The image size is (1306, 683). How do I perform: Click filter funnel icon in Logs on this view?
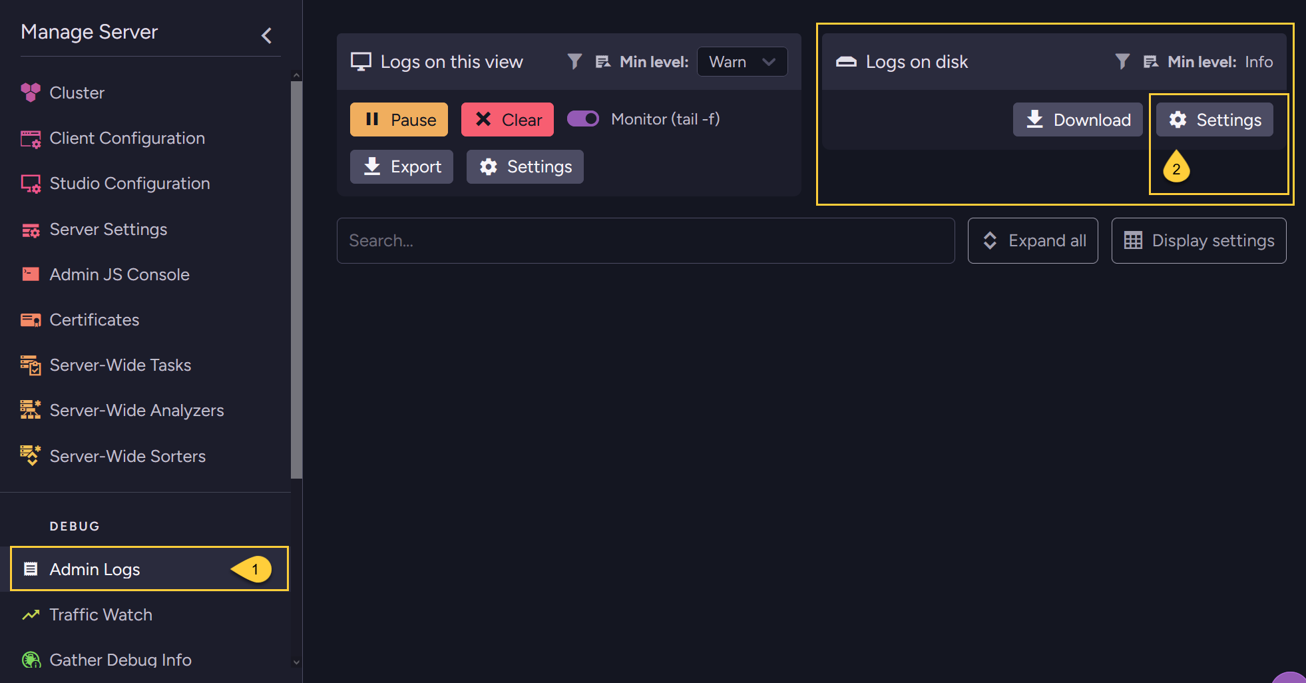pos(574,62)
